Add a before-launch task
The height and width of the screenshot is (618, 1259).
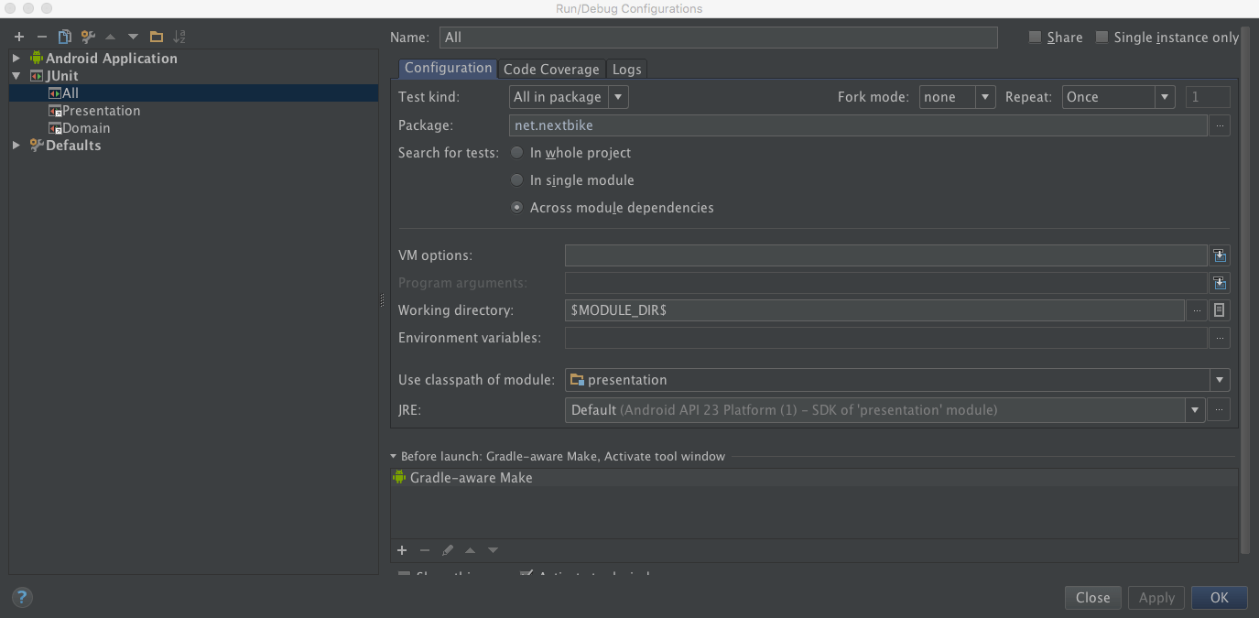click(x=401, y=549)
